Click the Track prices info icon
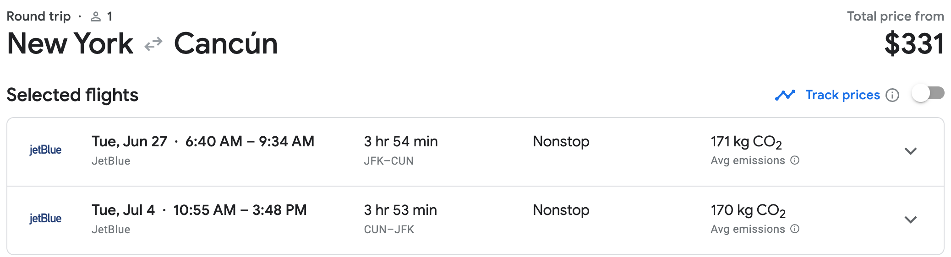This screenshot has width=951, height=257. pos(892,95)
